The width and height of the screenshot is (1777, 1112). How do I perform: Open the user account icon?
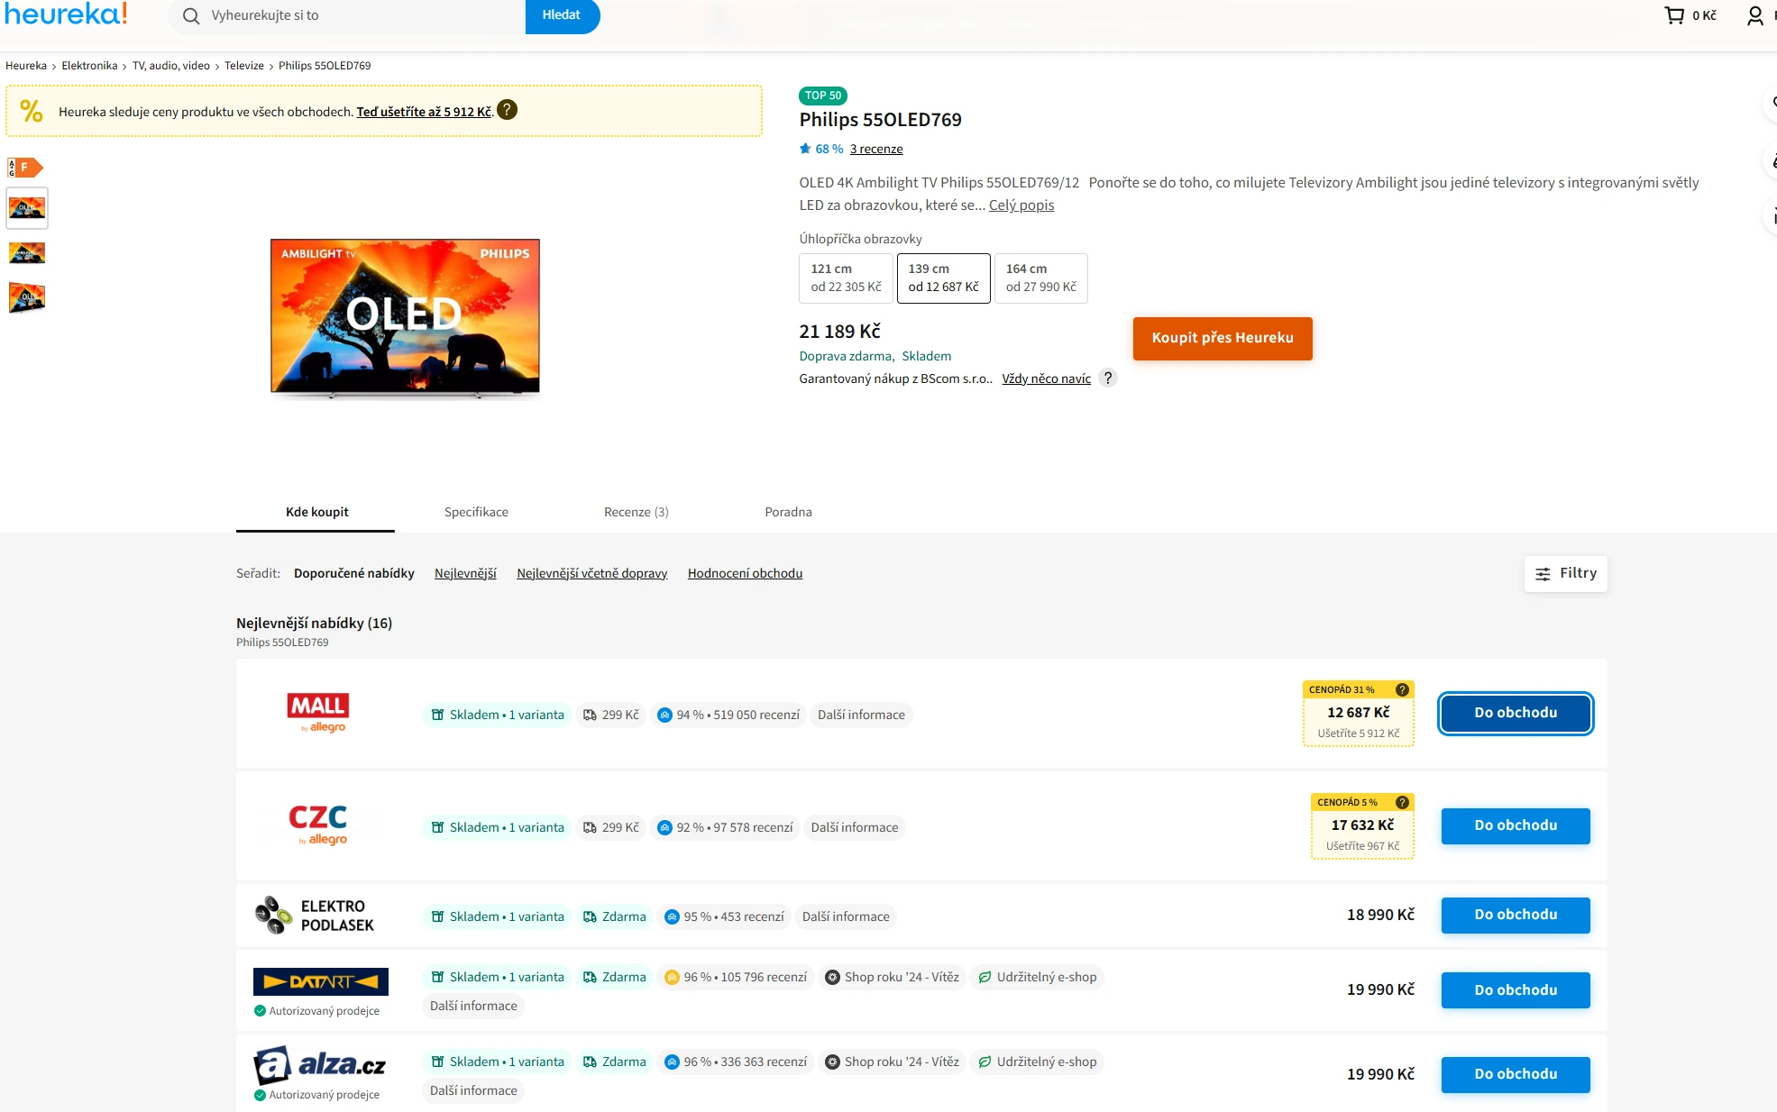tap(1754, 15)
